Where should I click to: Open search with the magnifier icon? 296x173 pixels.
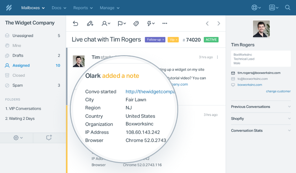pyautogui.click(x=287, y=8)
